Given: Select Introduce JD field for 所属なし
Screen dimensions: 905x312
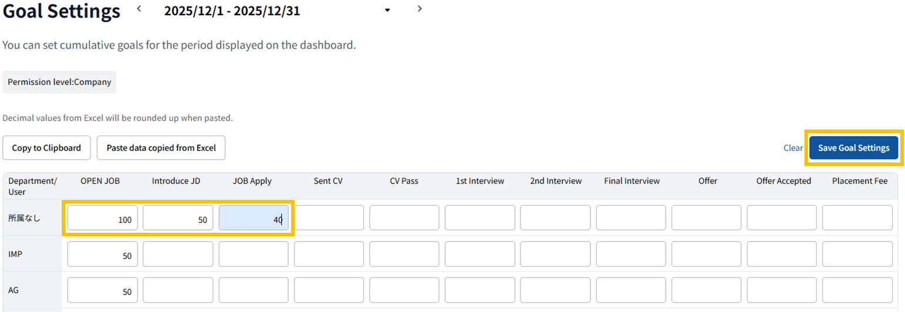Looking at the screenshot, I should point(178,218).
